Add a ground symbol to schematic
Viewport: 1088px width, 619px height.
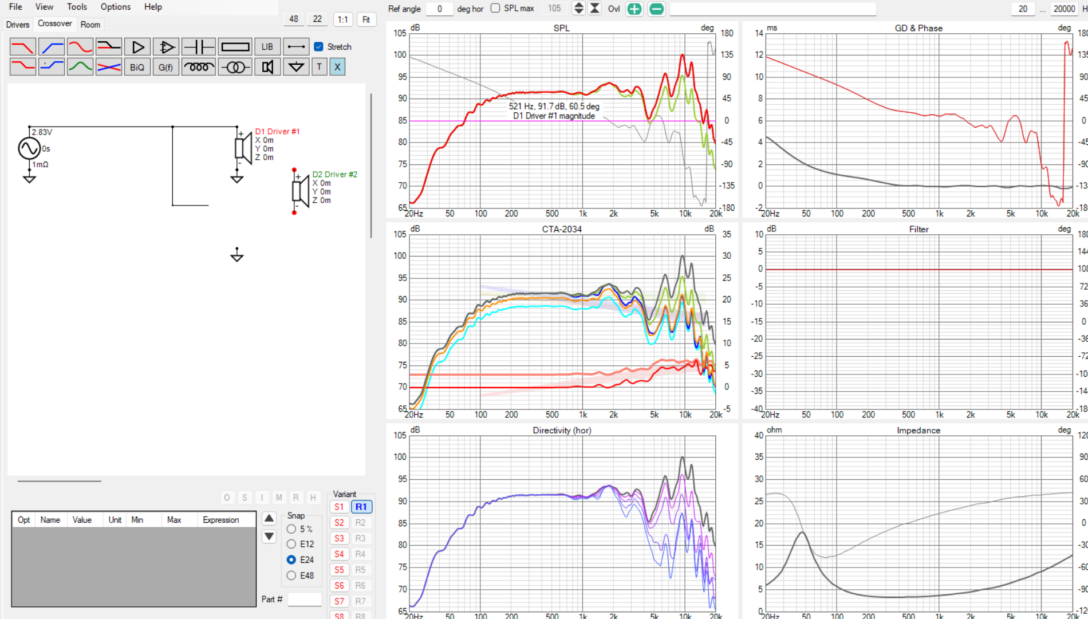296,67
